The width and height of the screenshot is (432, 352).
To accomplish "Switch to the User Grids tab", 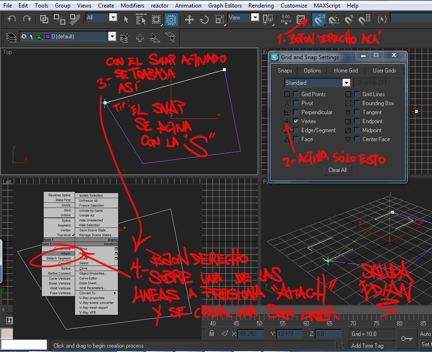I will tap(384, 71).
